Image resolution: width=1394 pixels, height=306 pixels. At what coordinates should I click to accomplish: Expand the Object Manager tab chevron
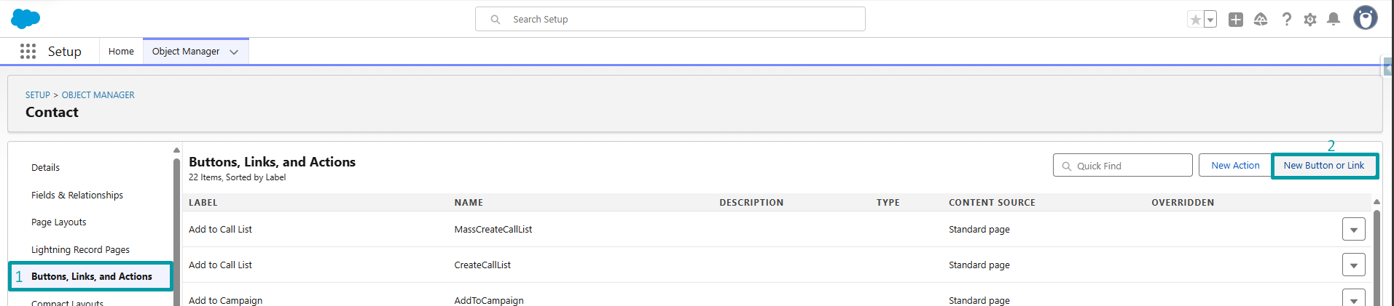234,52
